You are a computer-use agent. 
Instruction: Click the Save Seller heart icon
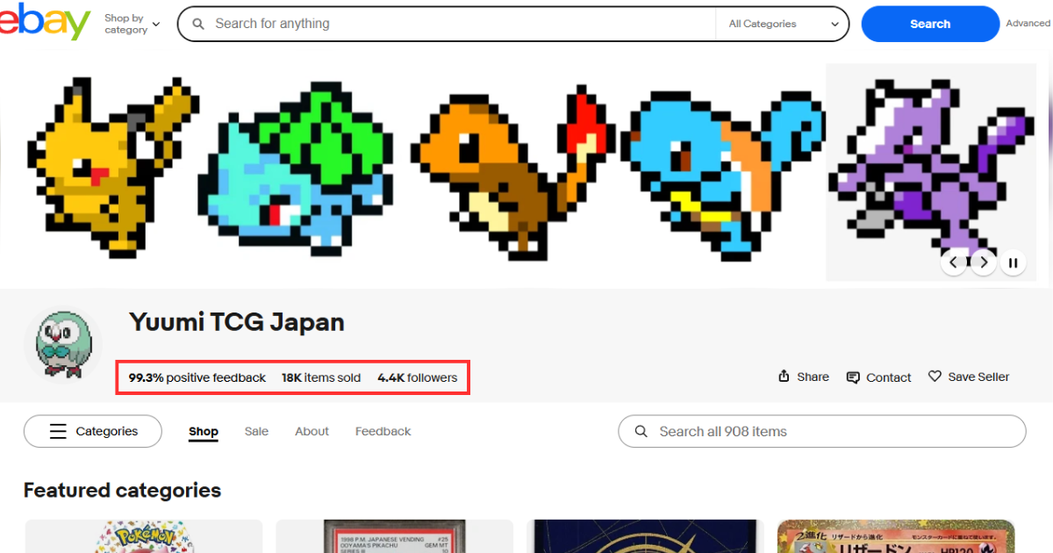935,377
